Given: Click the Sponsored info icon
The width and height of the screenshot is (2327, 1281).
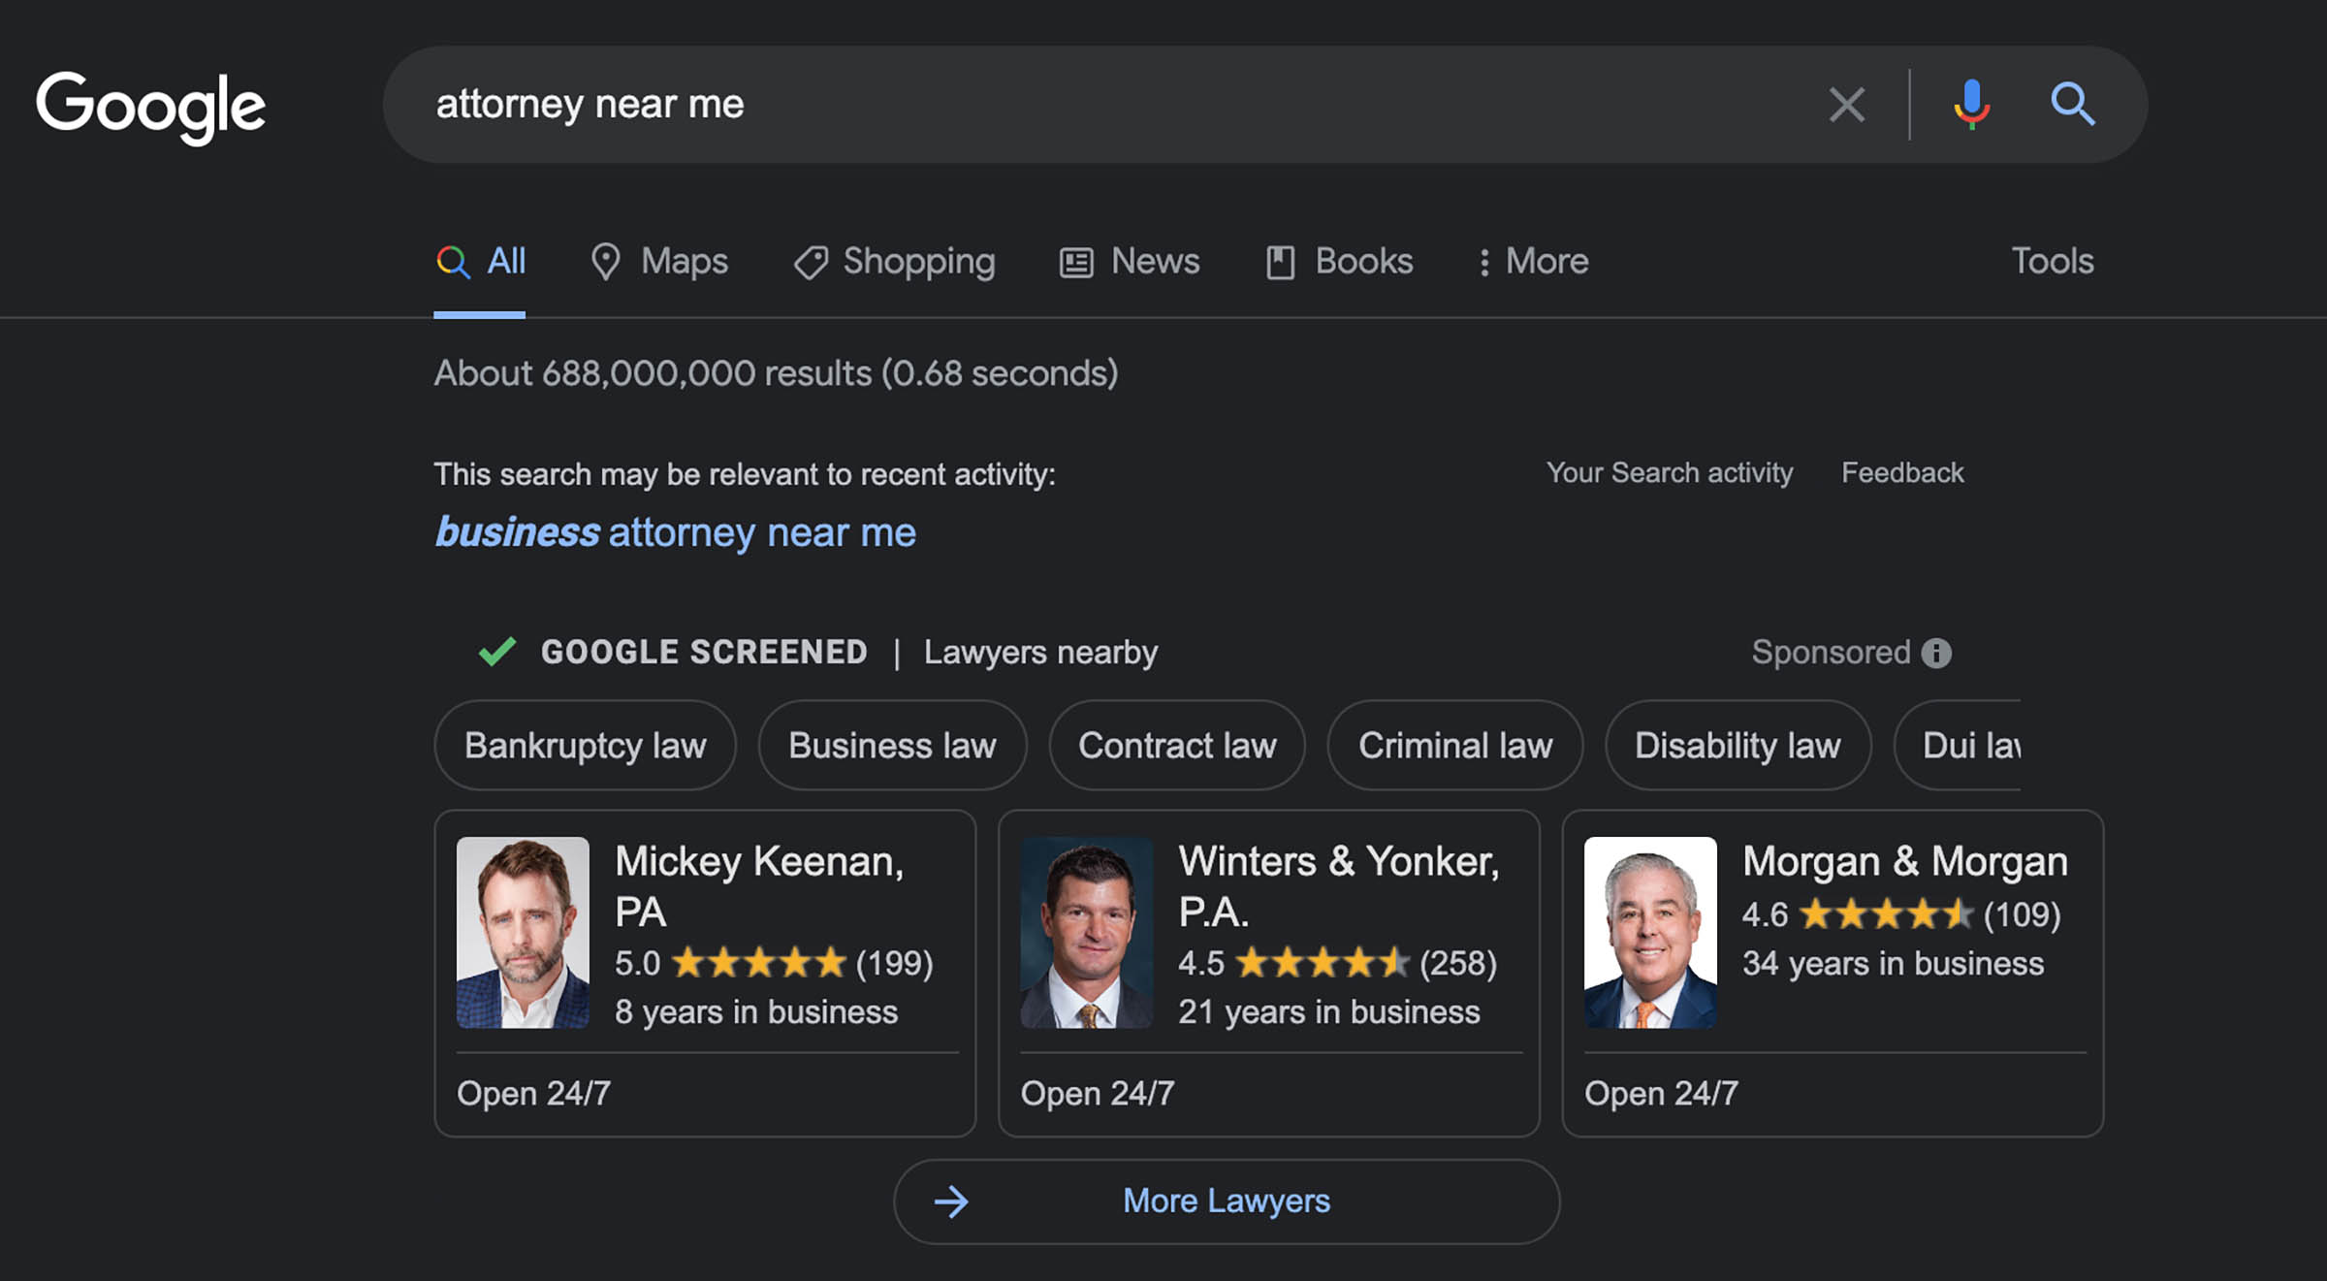Looking at the screenshot, I should (x=1936, y=653).
